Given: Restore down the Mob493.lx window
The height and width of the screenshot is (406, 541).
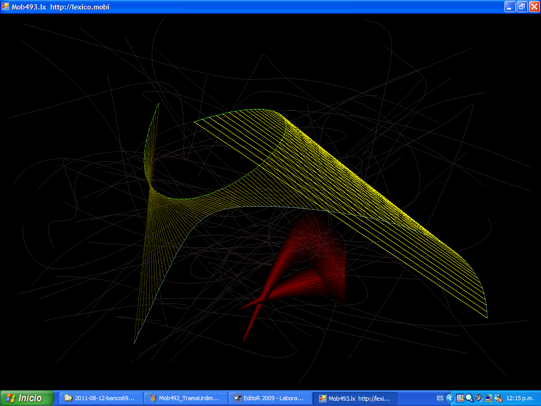Looking at the screenshot, I should 522,7.
